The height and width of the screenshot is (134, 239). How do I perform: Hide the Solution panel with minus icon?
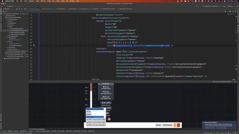[x=27, y=9]
